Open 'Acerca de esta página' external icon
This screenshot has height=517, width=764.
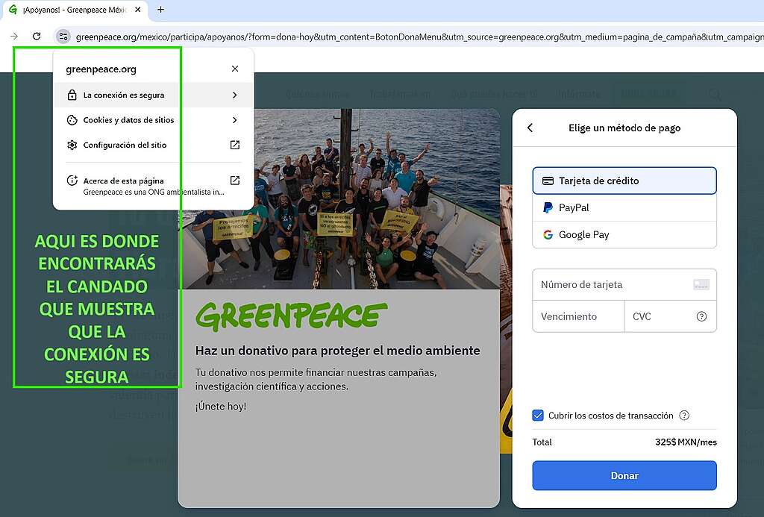point(234,181)
